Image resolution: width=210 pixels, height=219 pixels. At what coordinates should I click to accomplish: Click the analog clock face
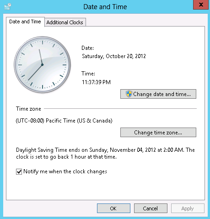point(42,64)
